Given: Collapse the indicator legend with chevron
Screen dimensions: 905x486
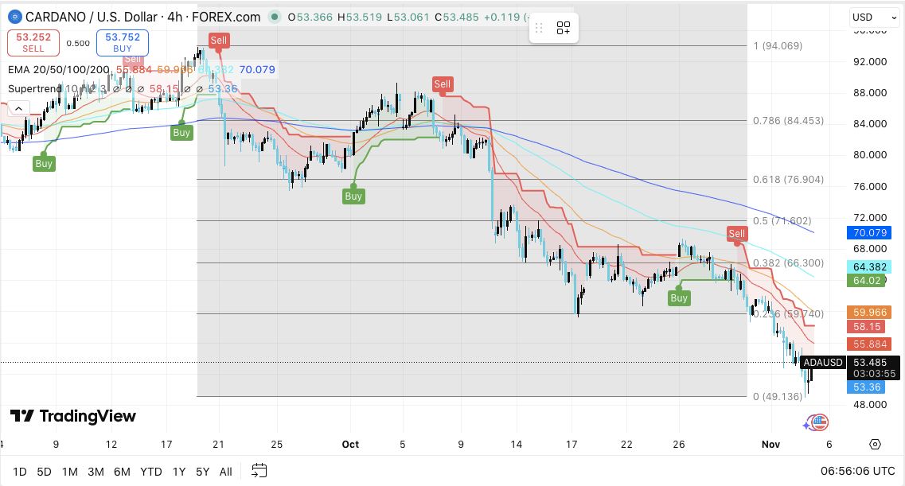Looking at the screenshot, I should [19, 108].
